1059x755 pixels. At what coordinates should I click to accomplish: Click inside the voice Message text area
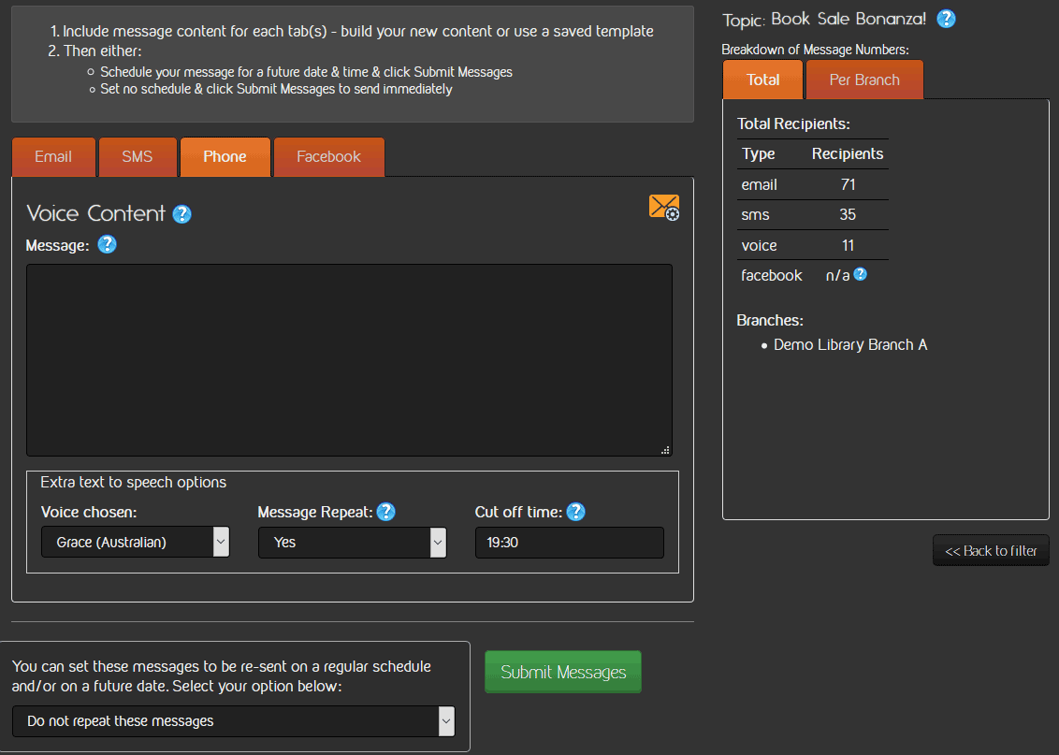(349, 360)
